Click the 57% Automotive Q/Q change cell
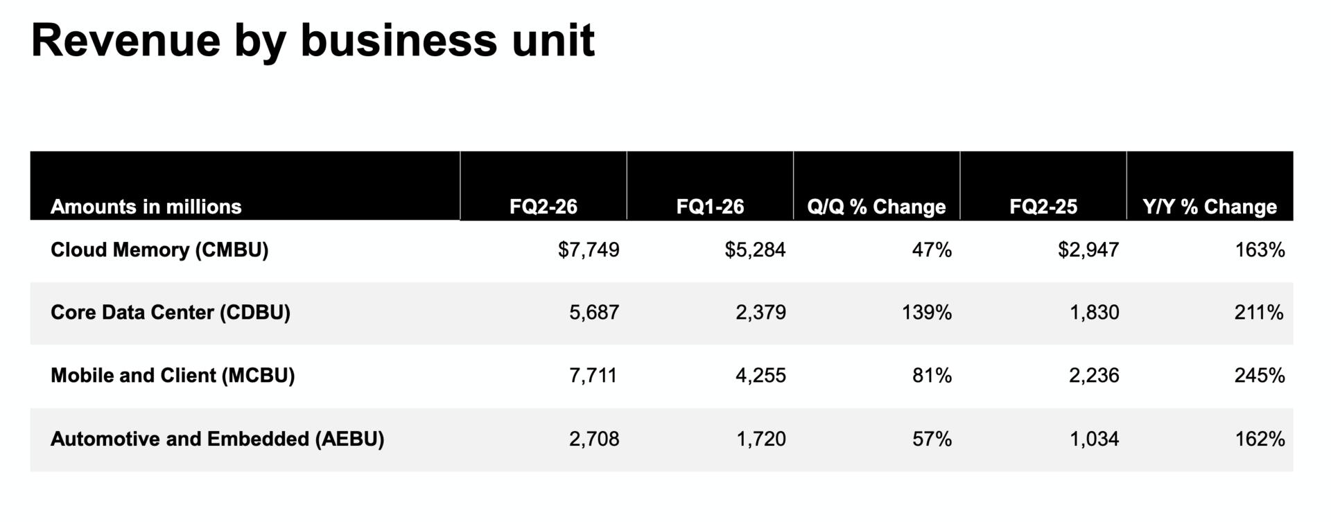 tap(932, 439)
